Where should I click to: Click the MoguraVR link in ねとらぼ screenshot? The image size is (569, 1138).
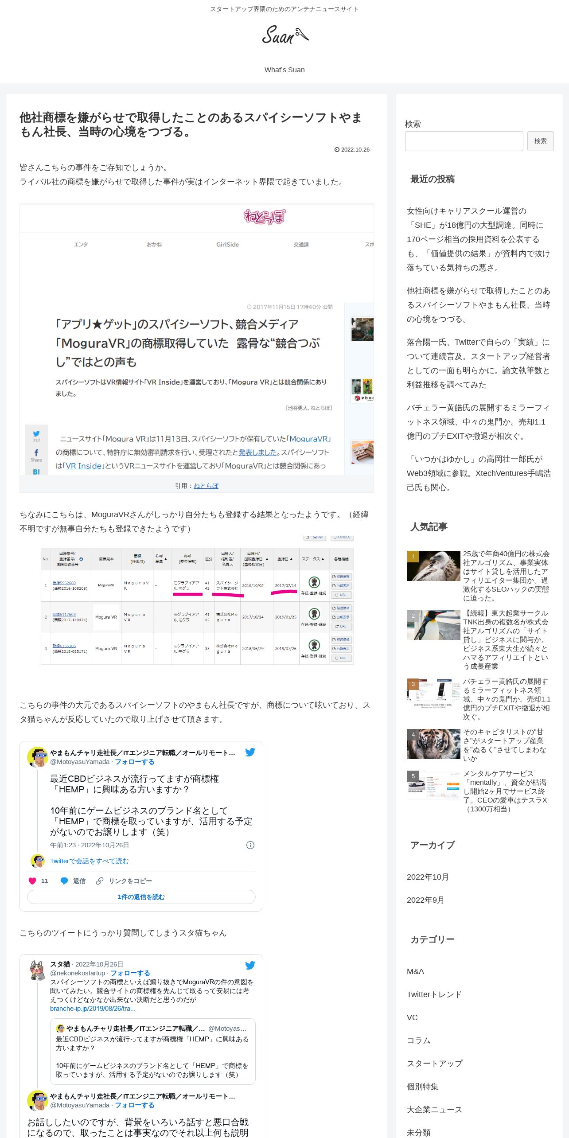point(308,439)
